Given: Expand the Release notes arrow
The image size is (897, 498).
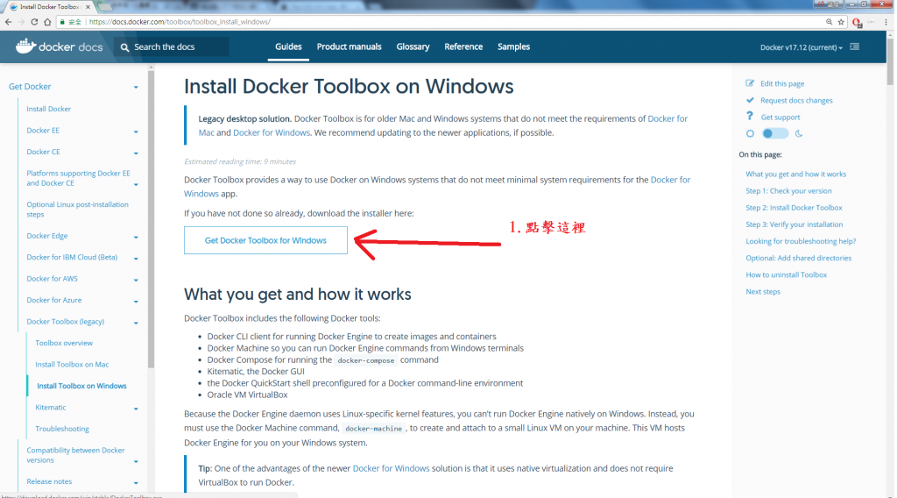Looking at the screenshot, I should 136,483.
